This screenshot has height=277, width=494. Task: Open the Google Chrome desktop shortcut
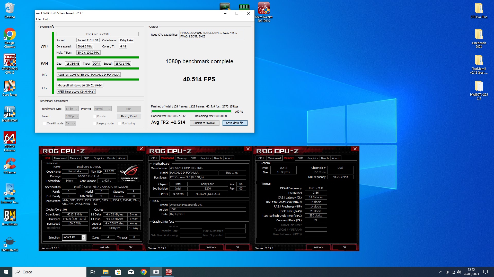pos(10,38)
